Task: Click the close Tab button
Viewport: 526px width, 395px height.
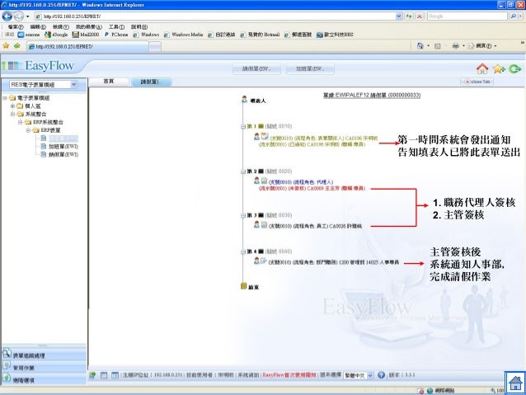Action: [477, 82]
